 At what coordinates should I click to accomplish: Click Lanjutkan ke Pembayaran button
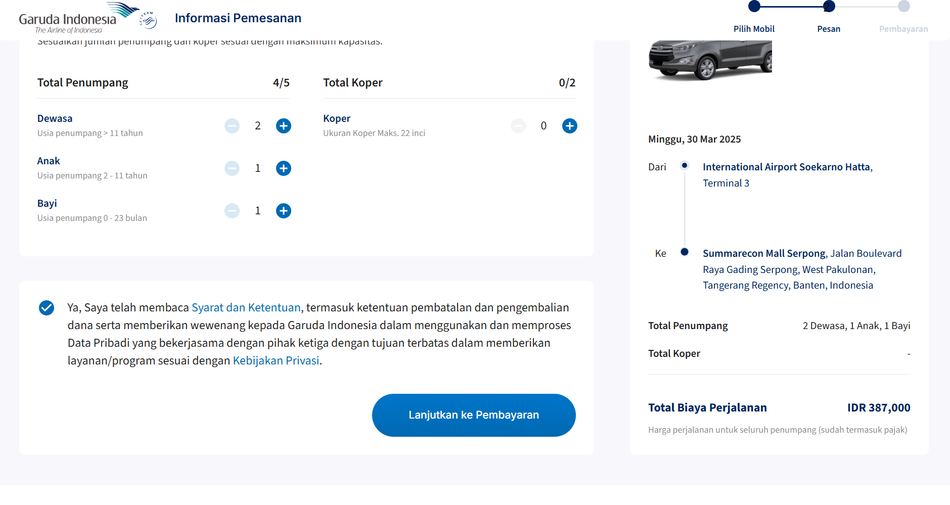474,415
